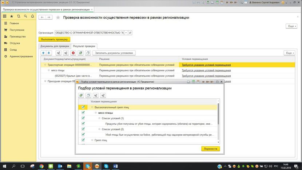Viewport: 302px width, 170px height.
Task: Collapse the Список условий (1) node
Action: 99,118
